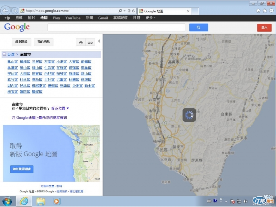Screen dimensions: 276x207
Task: Click the browser Home icon
Action: 258,11
